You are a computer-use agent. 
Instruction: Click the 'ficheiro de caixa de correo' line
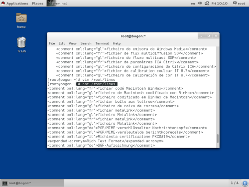click(113, 106)
